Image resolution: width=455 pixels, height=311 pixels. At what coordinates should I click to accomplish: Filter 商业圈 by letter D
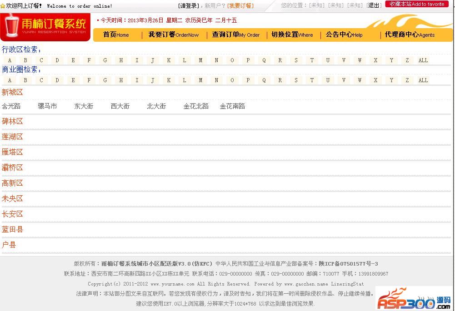[x=57, y=80]
